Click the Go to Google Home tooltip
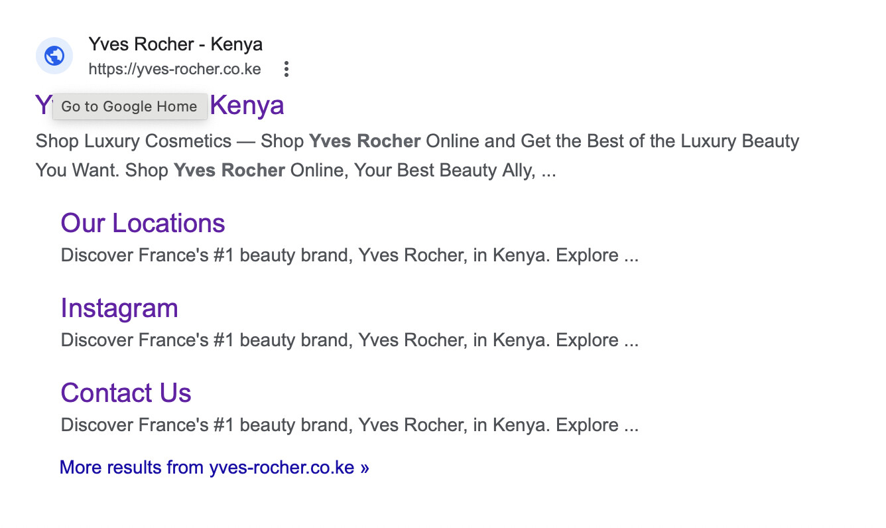 [129, 107]
